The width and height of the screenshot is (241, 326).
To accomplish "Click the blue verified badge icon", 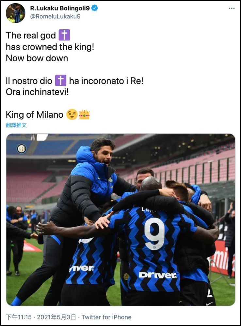I will pyautogui.click(x=95, y=8).
